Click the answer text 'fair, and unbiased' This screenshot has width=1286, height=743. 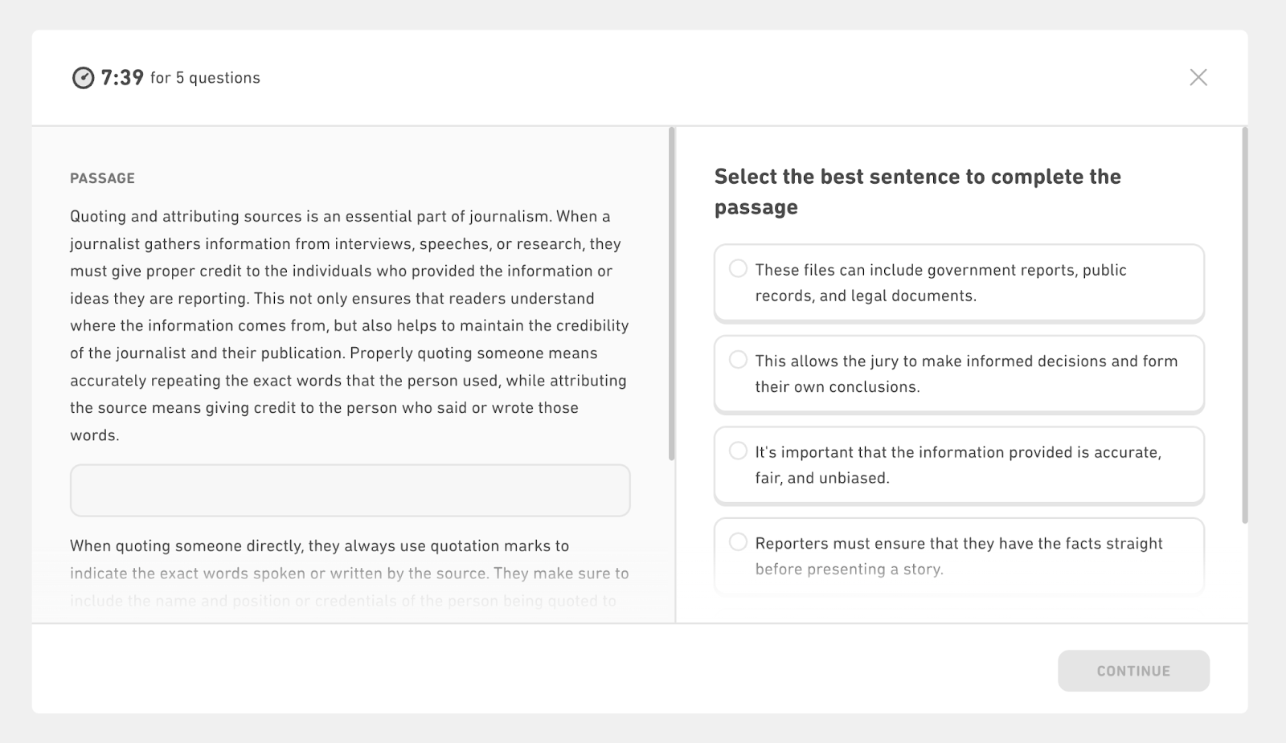[x=821, y=478]
